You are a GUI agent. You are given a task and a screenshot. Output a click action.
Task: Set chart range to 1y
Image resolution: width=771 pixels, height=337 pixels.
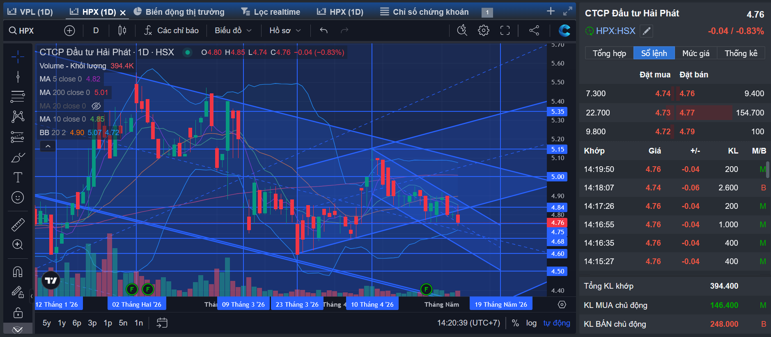click(62, 323)
